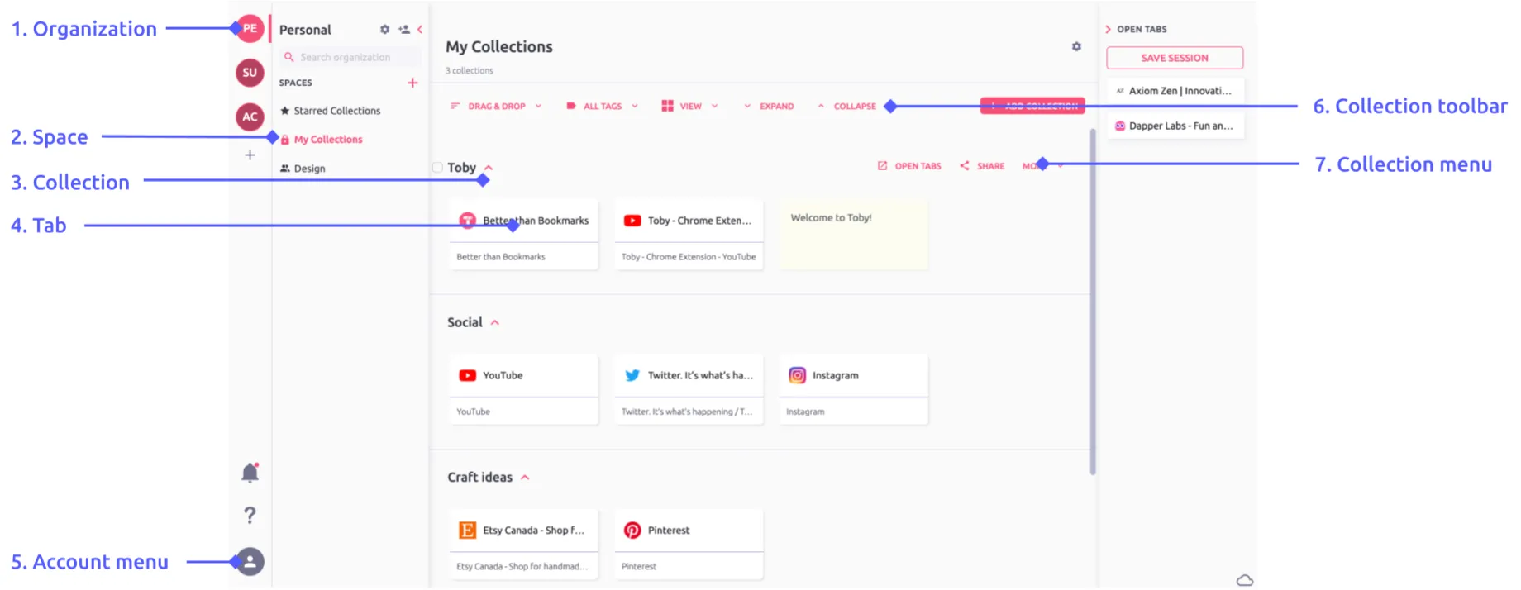Open the All Tags filter dropdown
The image size is (1521, 590).
(x=602, y=107)
